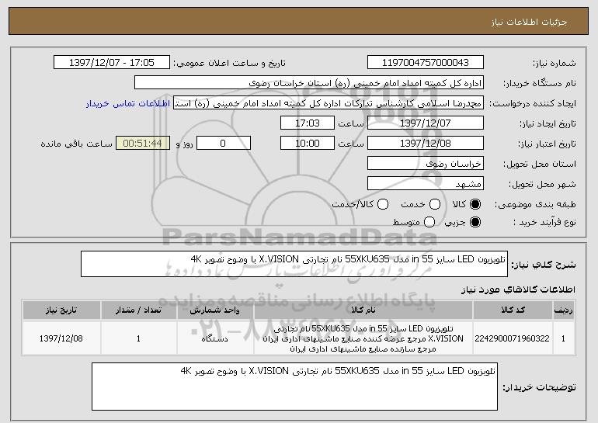Click the ساعت باقی مانده label
Viewport: 598px width, 423px height.
point(77,144)
